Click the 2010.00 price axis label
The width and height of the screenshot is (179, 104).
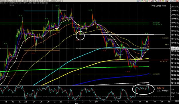click(175, 7)
